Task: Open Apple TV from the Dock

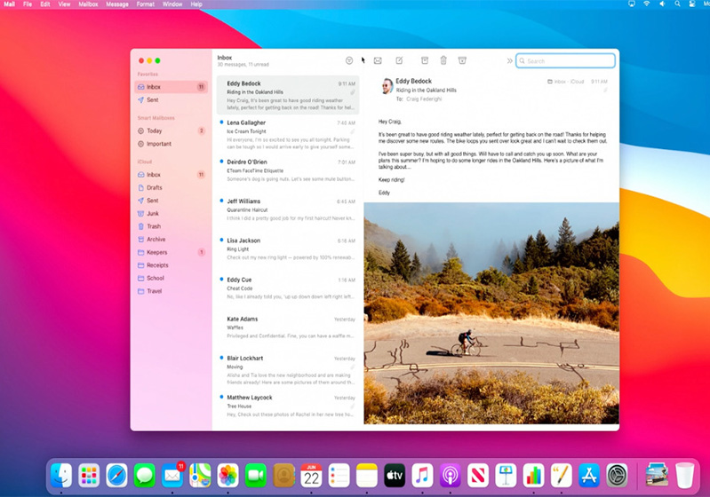Action: tap(395, 476)
